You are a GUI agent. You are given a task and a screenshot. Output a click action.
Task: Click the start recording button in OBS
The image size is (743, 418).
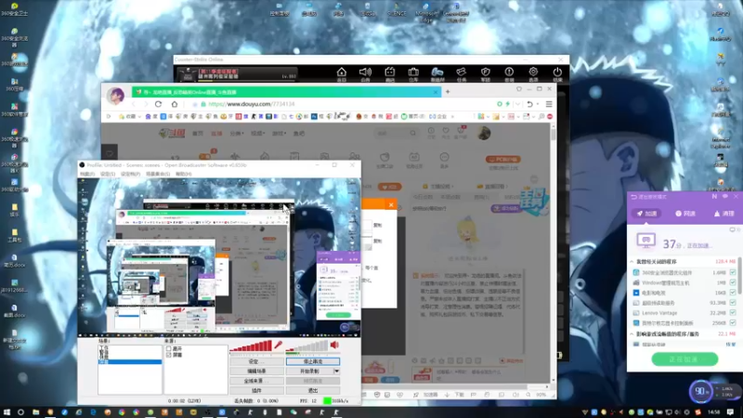click(309, 371)
